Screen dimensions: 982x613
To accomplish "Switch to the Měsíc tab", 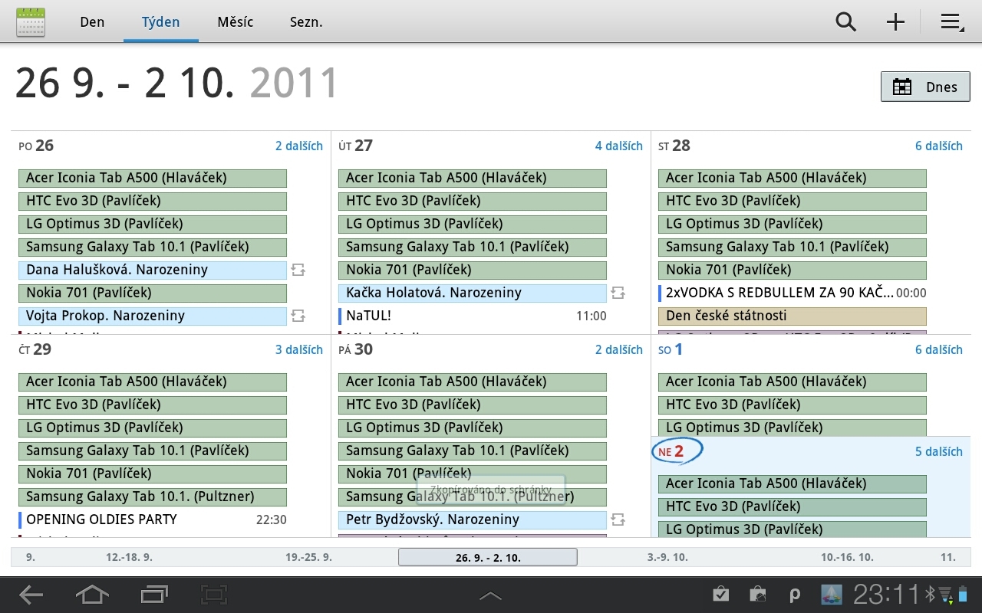I will [x=235, y=21].
